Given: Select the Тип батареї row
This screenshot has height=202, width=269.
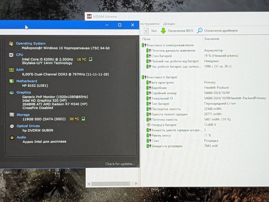Looking at the screenshot, I should pyautogui.click(x=158, y=104).
